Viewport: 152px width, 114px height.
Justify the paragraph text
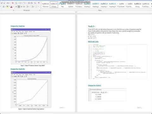[24, 7]
